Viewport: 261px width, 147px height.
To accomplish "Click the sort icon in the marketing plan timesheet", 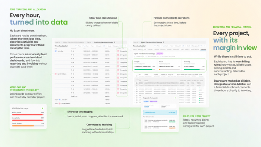I will (x=84, y=46).
